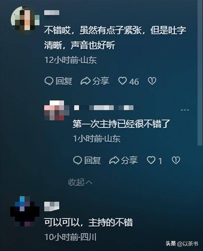Click the dislike broken heart on first comment

tap(152, 81)
